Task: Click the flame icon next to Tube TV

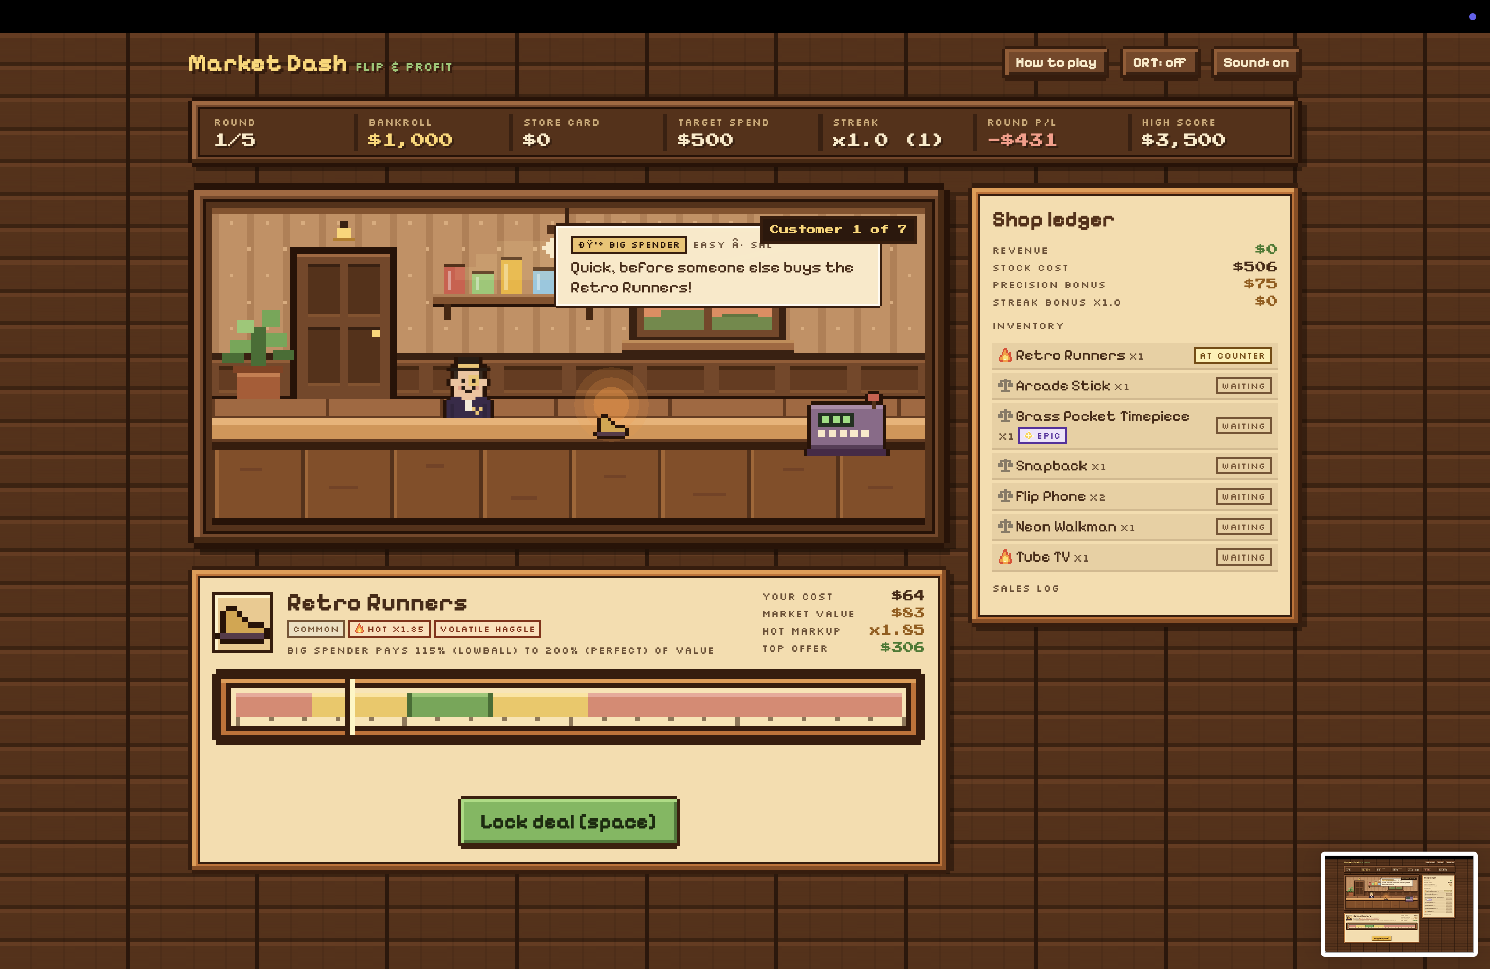Action: 1005,556
